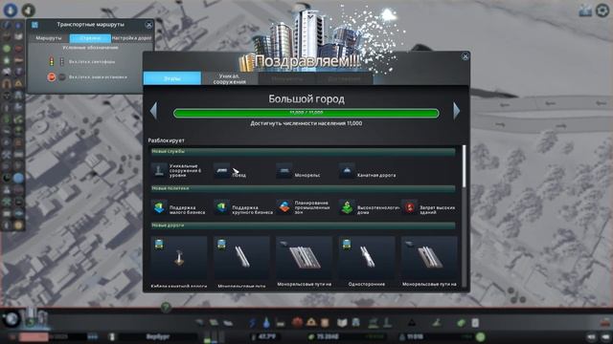Open Education menu with book icon
Image resolution: width=613 pixels, height=344 pixels.
tap(342, 323)
